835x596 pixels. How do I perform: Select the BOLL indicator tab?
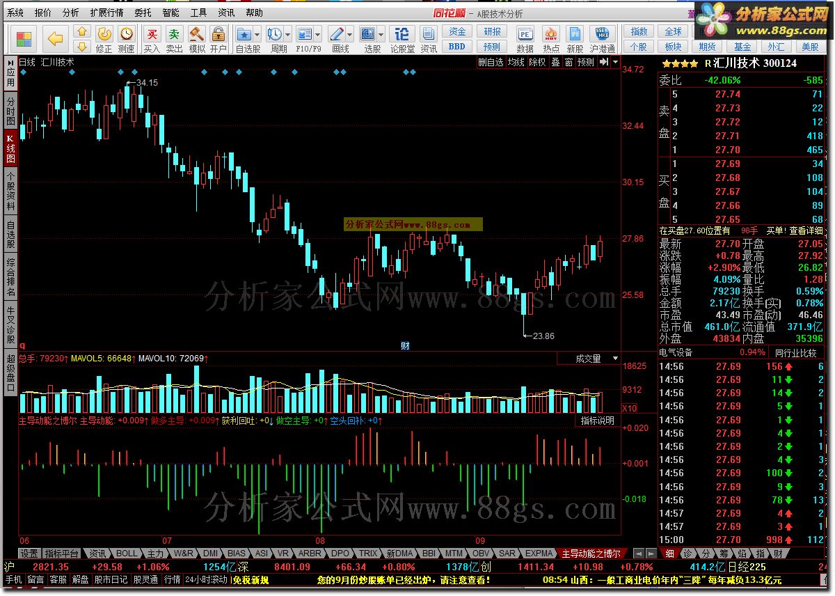click(127, 554)
